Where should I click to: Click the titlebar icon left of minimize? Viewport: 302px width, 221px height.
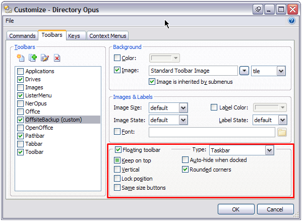click(258, 9)
